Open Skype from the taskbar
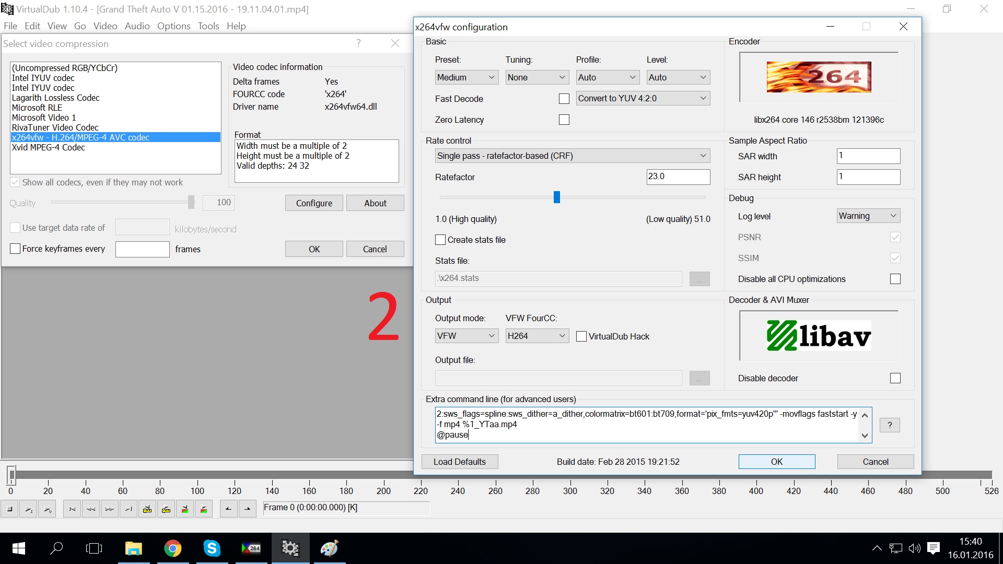The width and height of the screenshot is (1003, 564). pyautogui.click(x=212, y=548)
